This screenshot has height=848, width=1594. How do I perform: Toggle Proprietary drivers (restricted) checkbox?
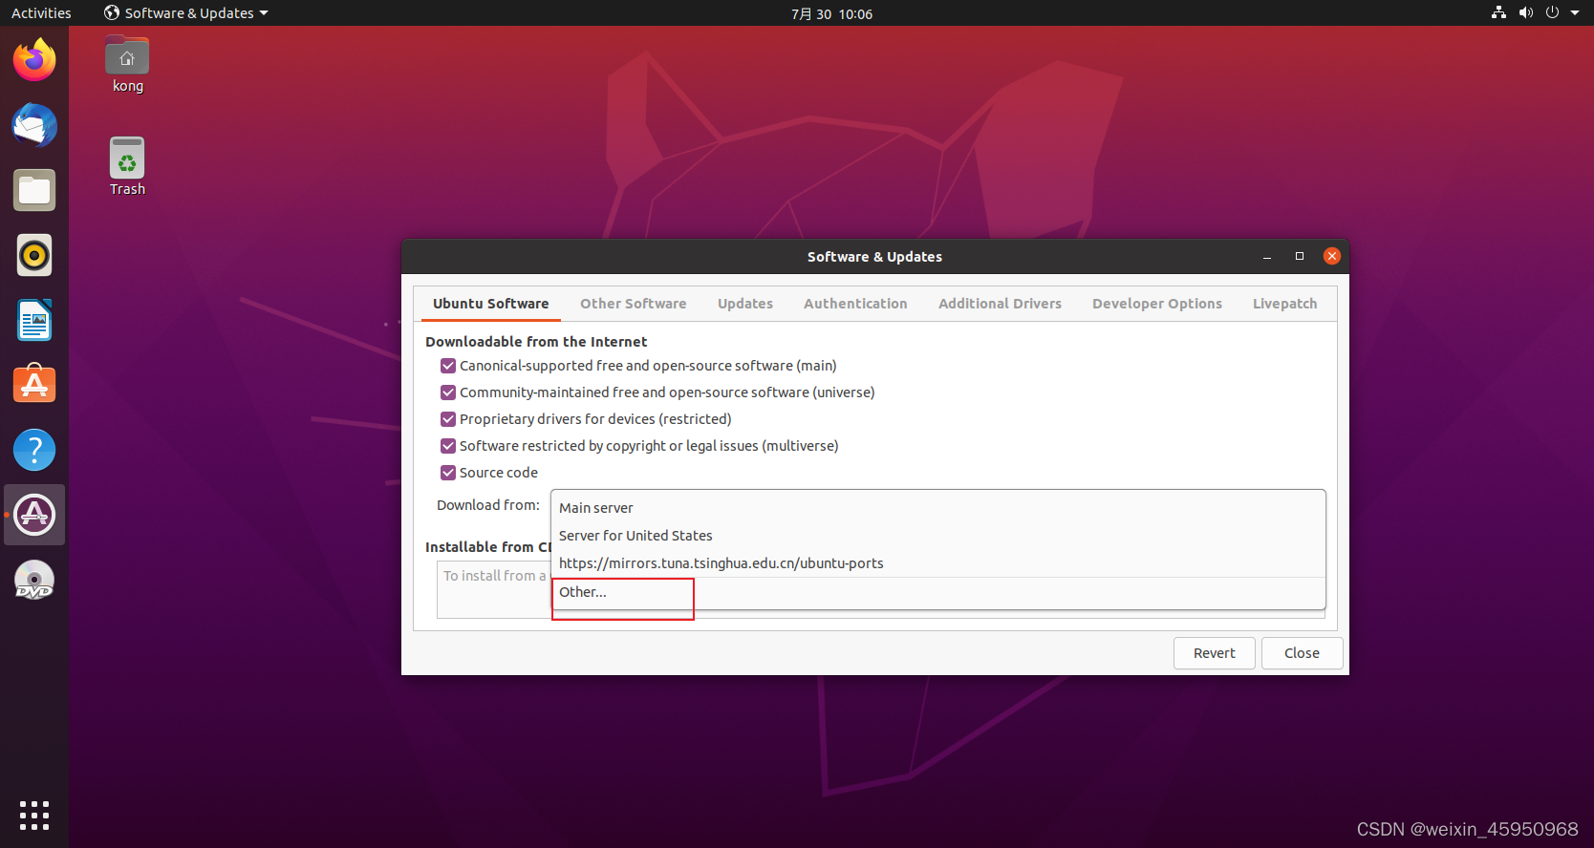pos(448,419)
